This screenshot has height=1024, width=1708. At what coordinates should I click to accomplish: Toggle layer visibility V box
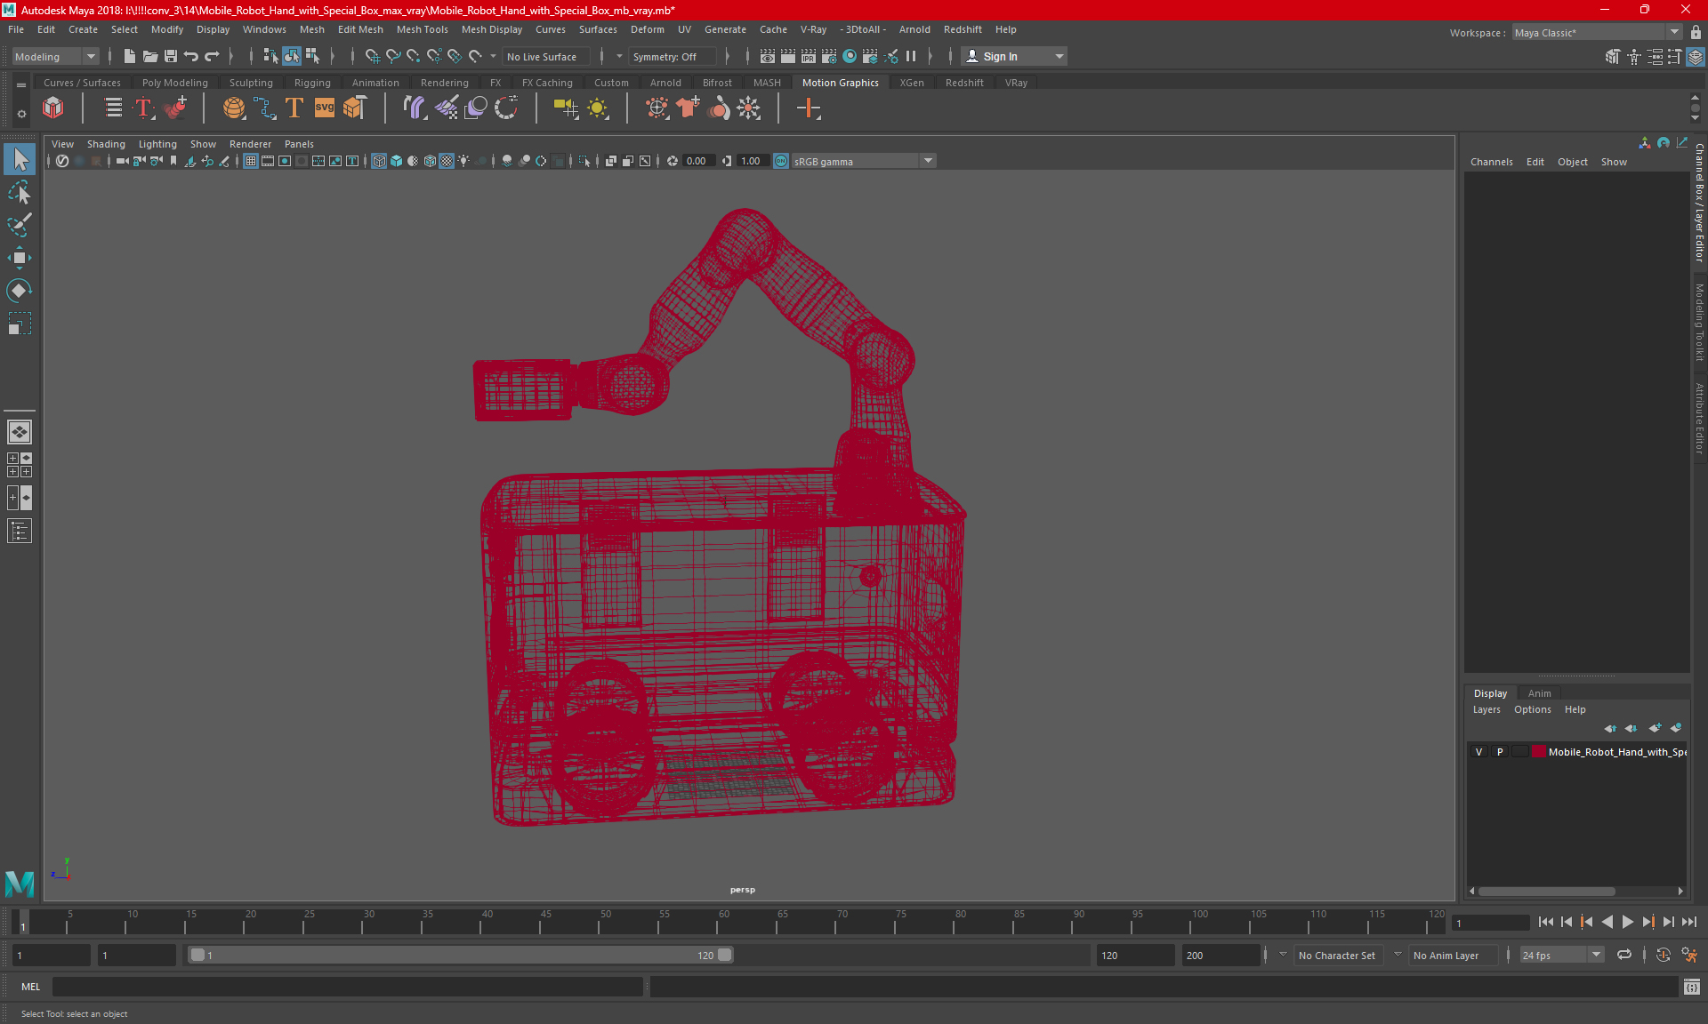[1479, 752]
